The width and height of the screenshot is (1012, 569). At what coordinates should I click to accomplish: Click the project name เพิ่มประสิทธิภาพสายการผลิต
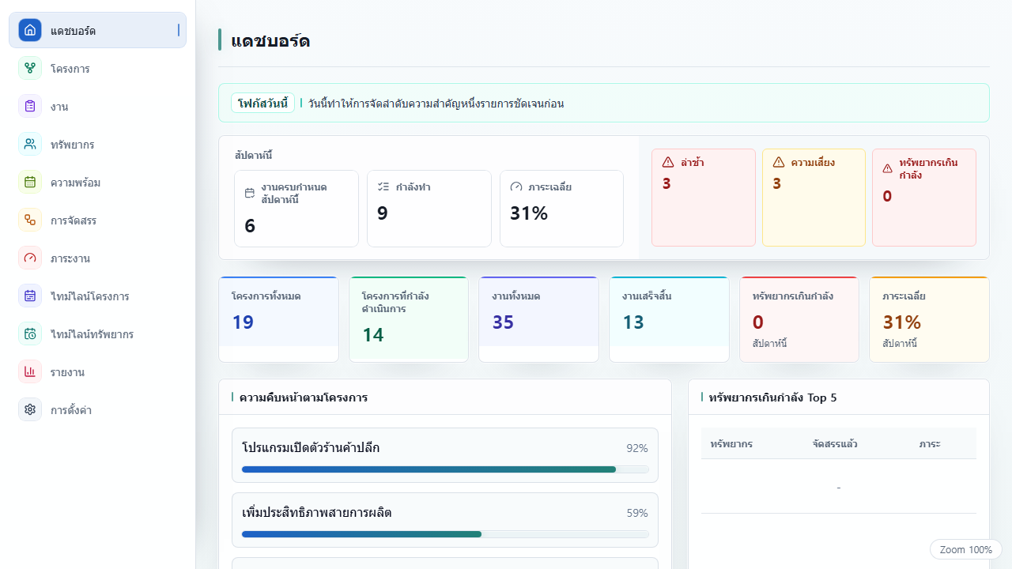click(x=317, y=513)
